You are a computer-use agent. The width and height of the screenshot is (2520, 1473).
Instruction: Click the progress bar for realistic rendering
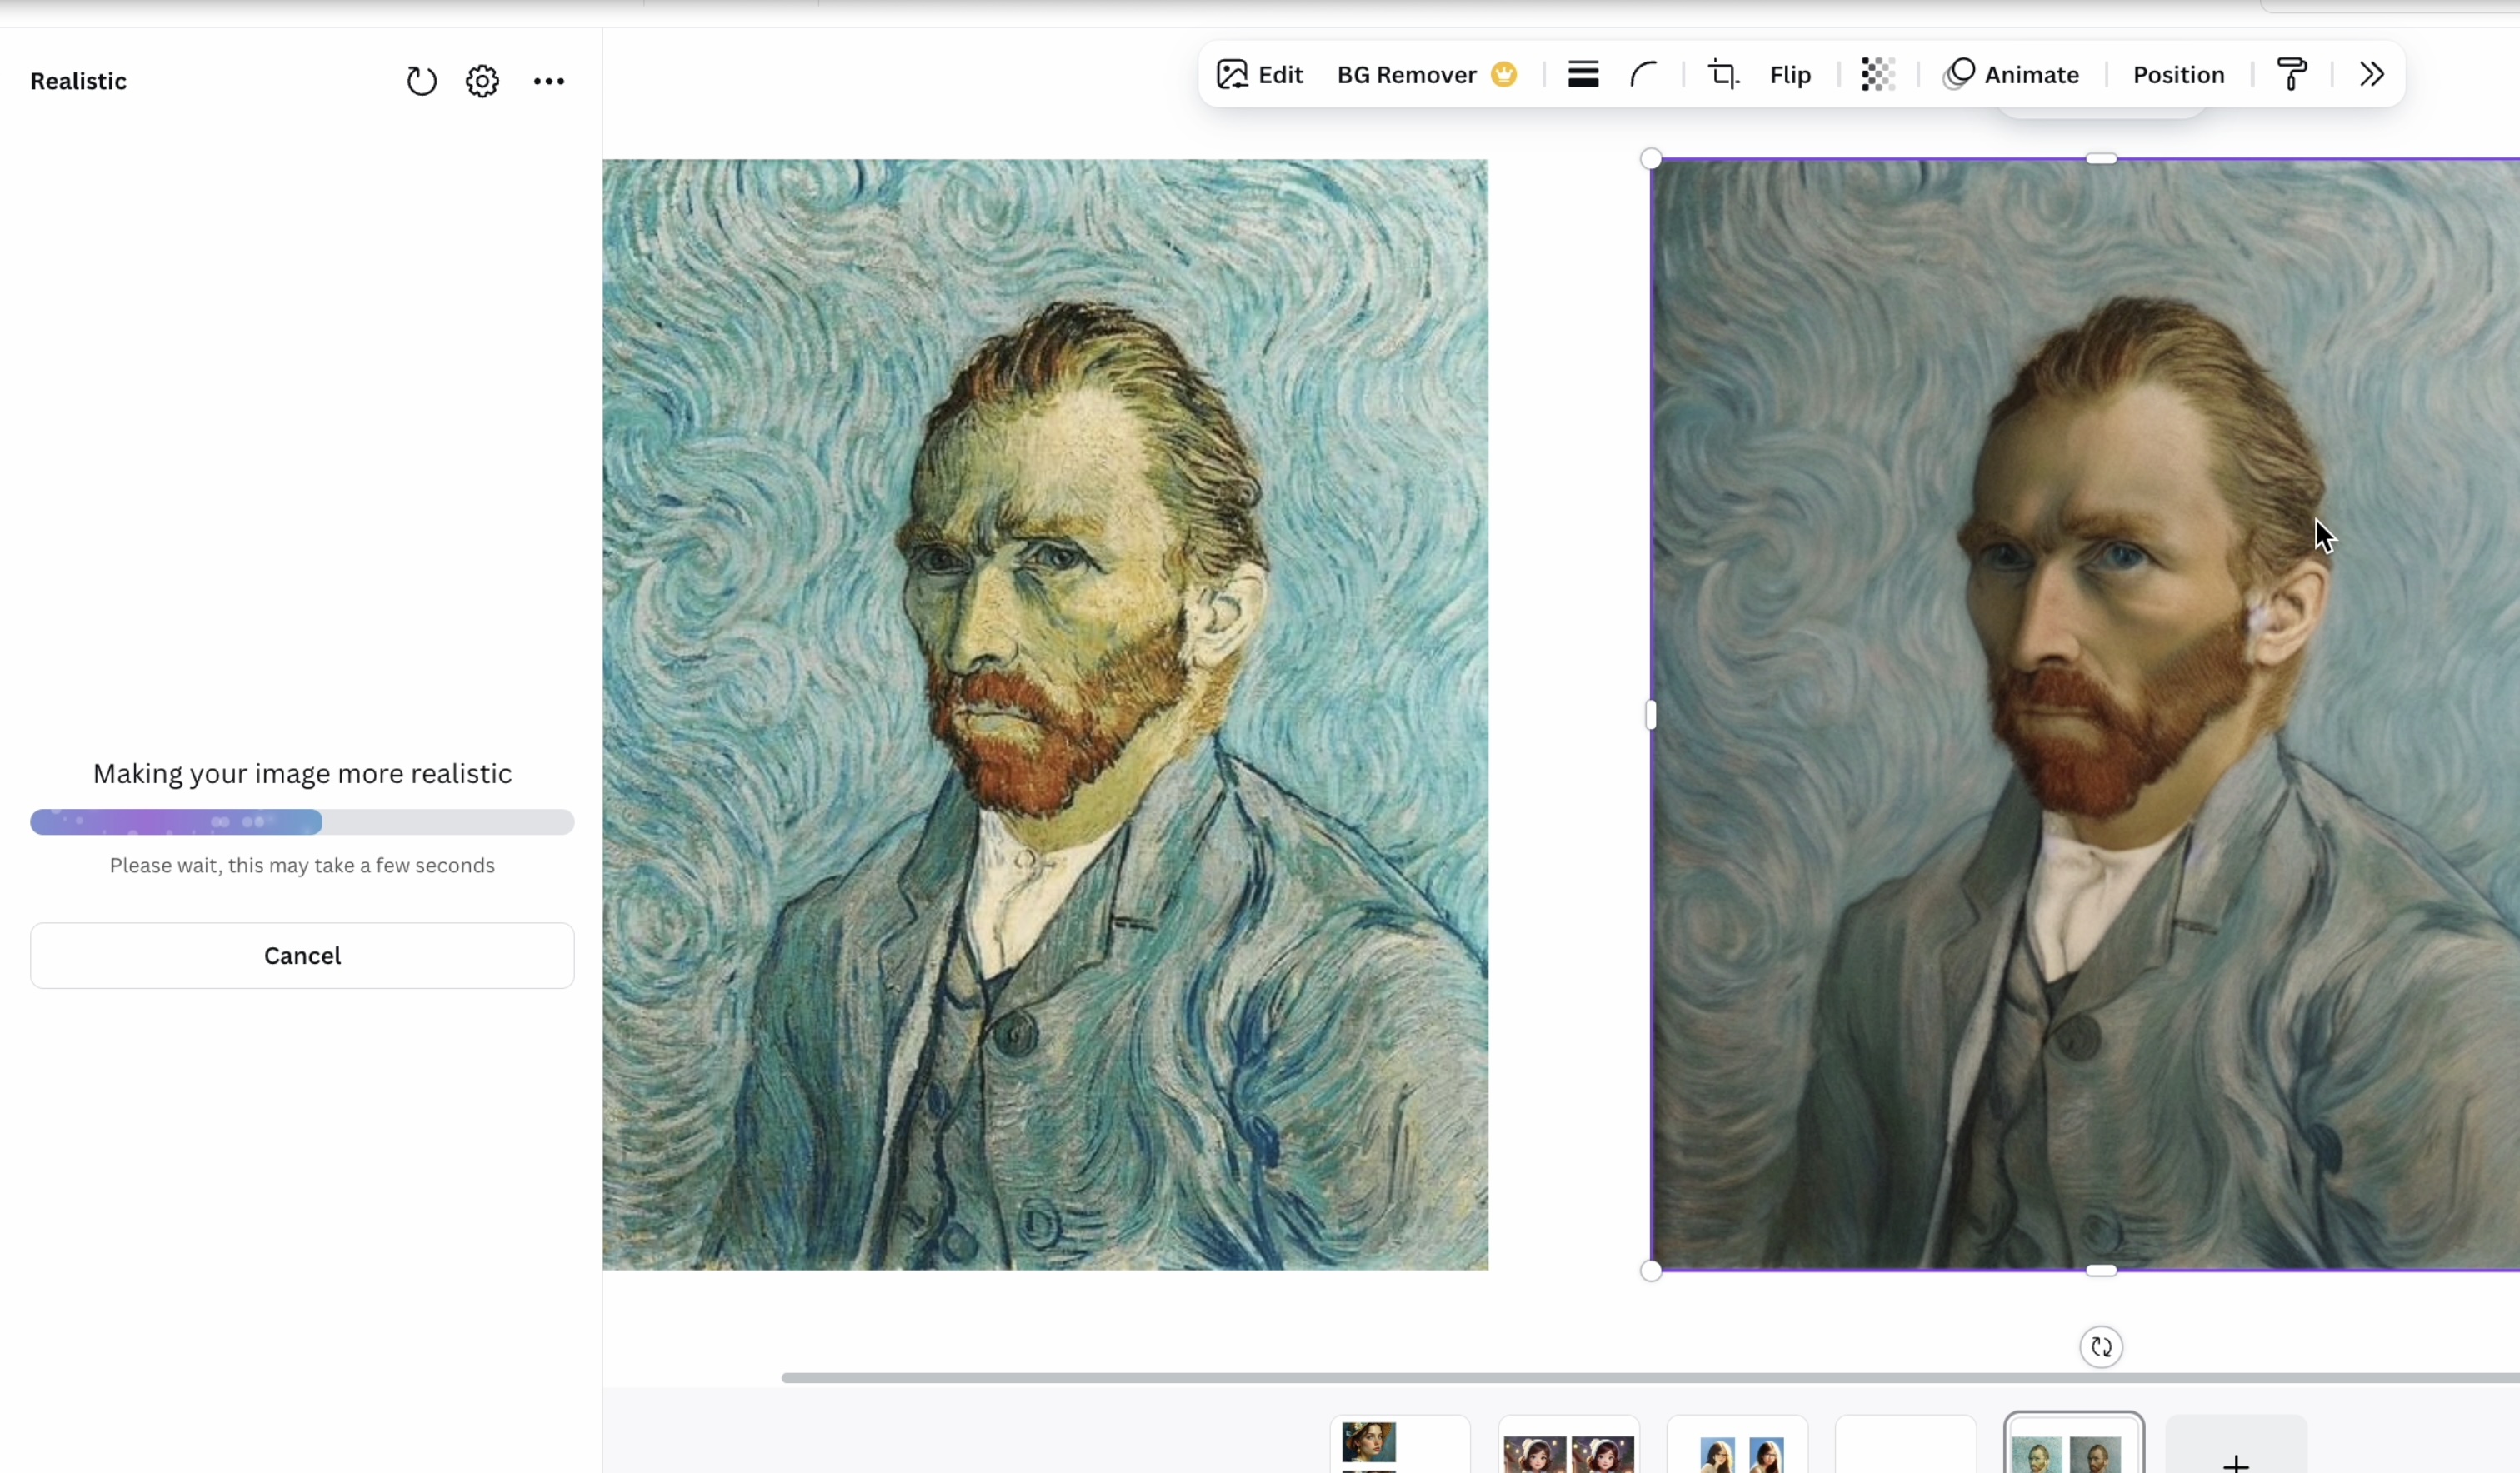302,822
